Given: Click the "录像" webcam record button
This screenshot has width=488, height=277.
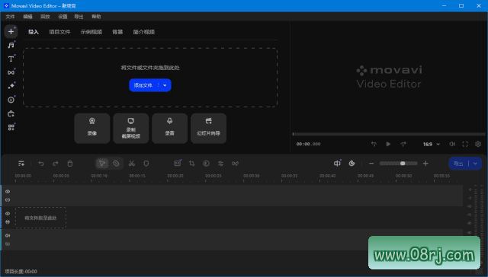Looking at the screenshot, I should 92,128.
